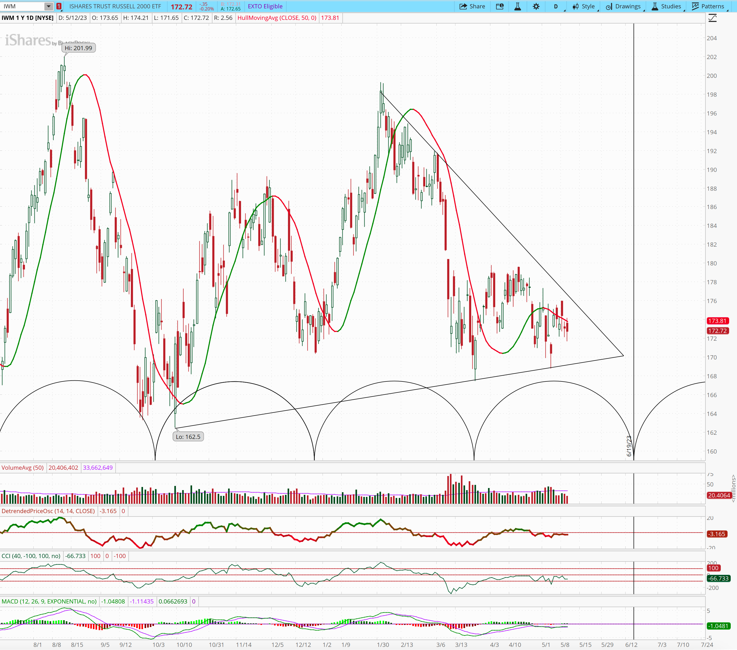Click the flask icon beside Studies
The height and width of the screenshot is (650, 737).
655,6
